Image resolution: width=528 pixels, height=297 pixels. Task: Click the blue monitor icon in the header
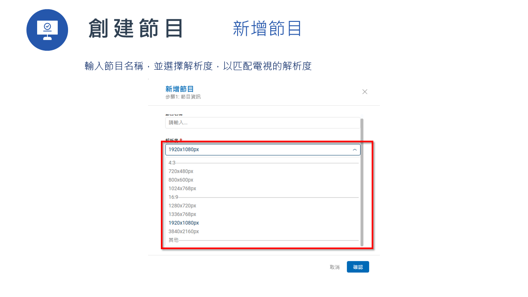pos(47,30)
